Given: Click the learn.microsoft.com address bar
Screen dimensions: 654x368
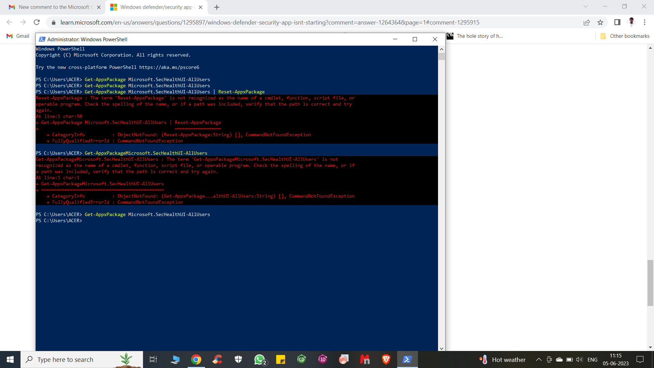Looking at the screenshot, I should pyautogui.click(x=270, y=22).
